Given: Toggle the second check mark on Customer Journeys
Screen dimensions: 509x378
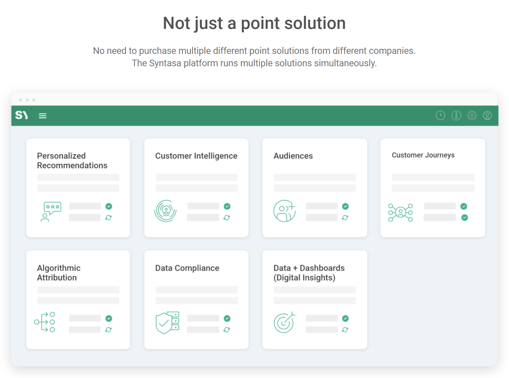Looking at the screenshot, I should click(x=464, y=217).
